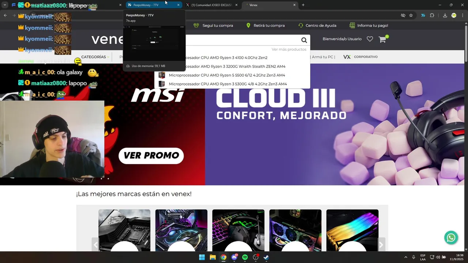This screenshot has width=468, height=263.
Task: Open OBS Studio from the taskbar
Action: [256, 257]
